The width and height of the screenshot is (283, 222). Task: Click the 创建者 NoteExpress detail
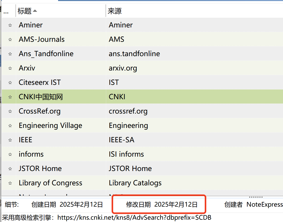click(254, 205)
